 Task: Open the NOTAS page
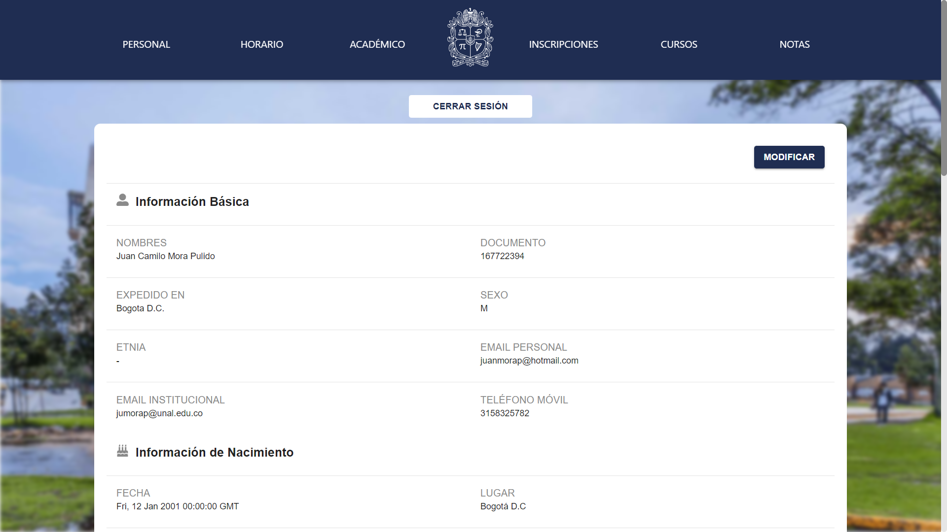point(794,44)
